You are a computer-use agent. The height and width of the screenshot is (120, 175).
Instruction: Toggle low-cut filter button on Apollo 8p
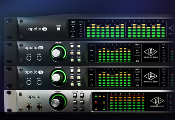tap(79, 46)
